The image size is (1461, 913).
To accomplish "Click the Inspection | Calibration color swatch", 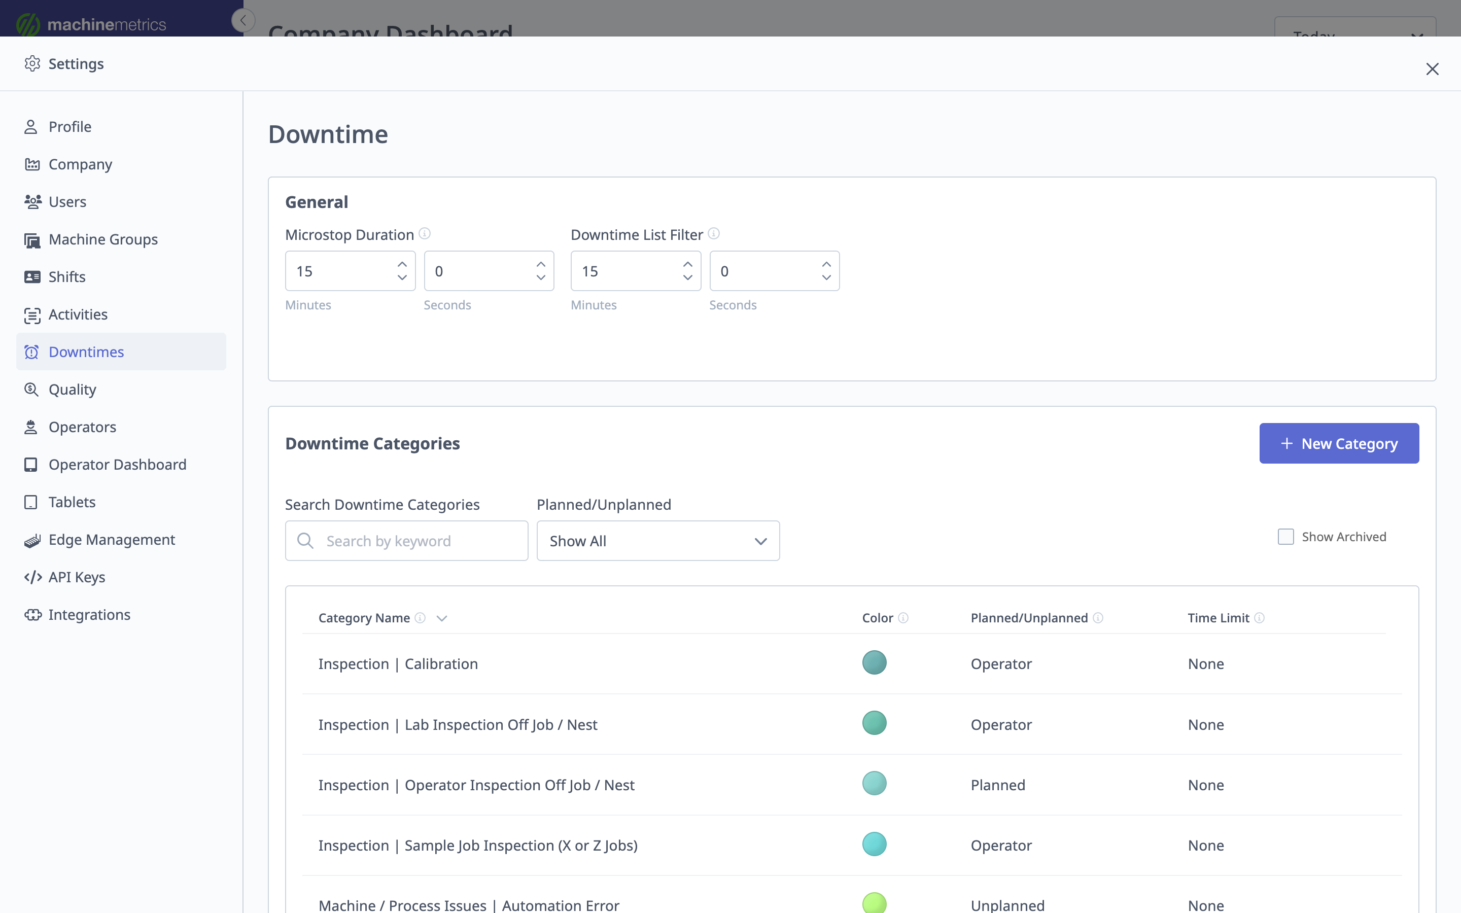I will click(874, 662).
